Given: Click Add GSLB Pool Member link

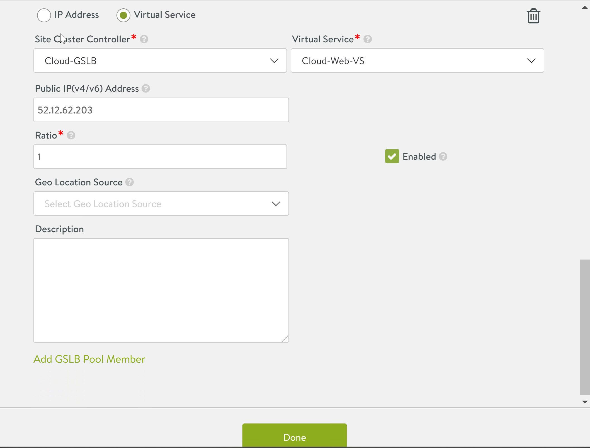Looking at the screenshot, I should pos(89,359).
